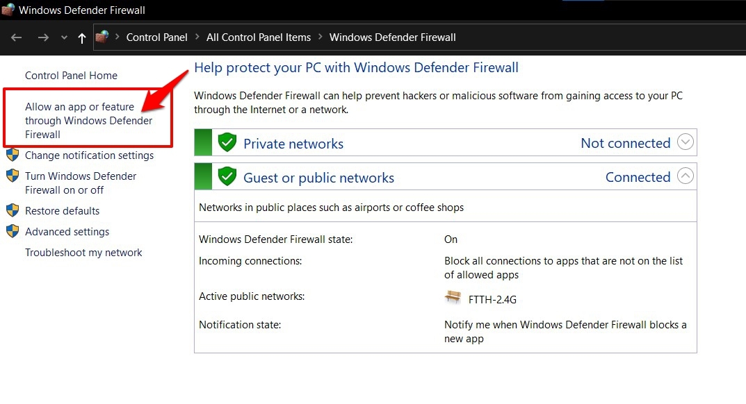The width and height of the screenshot is (746, 404).
Task: Click the Active public networks label
Action: (x=252, y=296)
